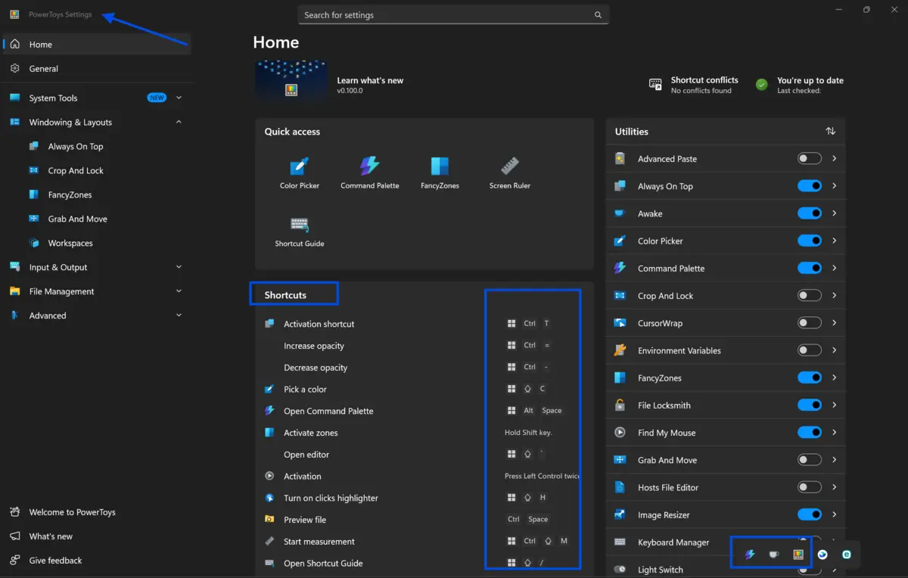Image resolution: width=908 pixels, height=578 pixels.
Task: Click Command Palette lightning tray icon
Action: point(750,555)
